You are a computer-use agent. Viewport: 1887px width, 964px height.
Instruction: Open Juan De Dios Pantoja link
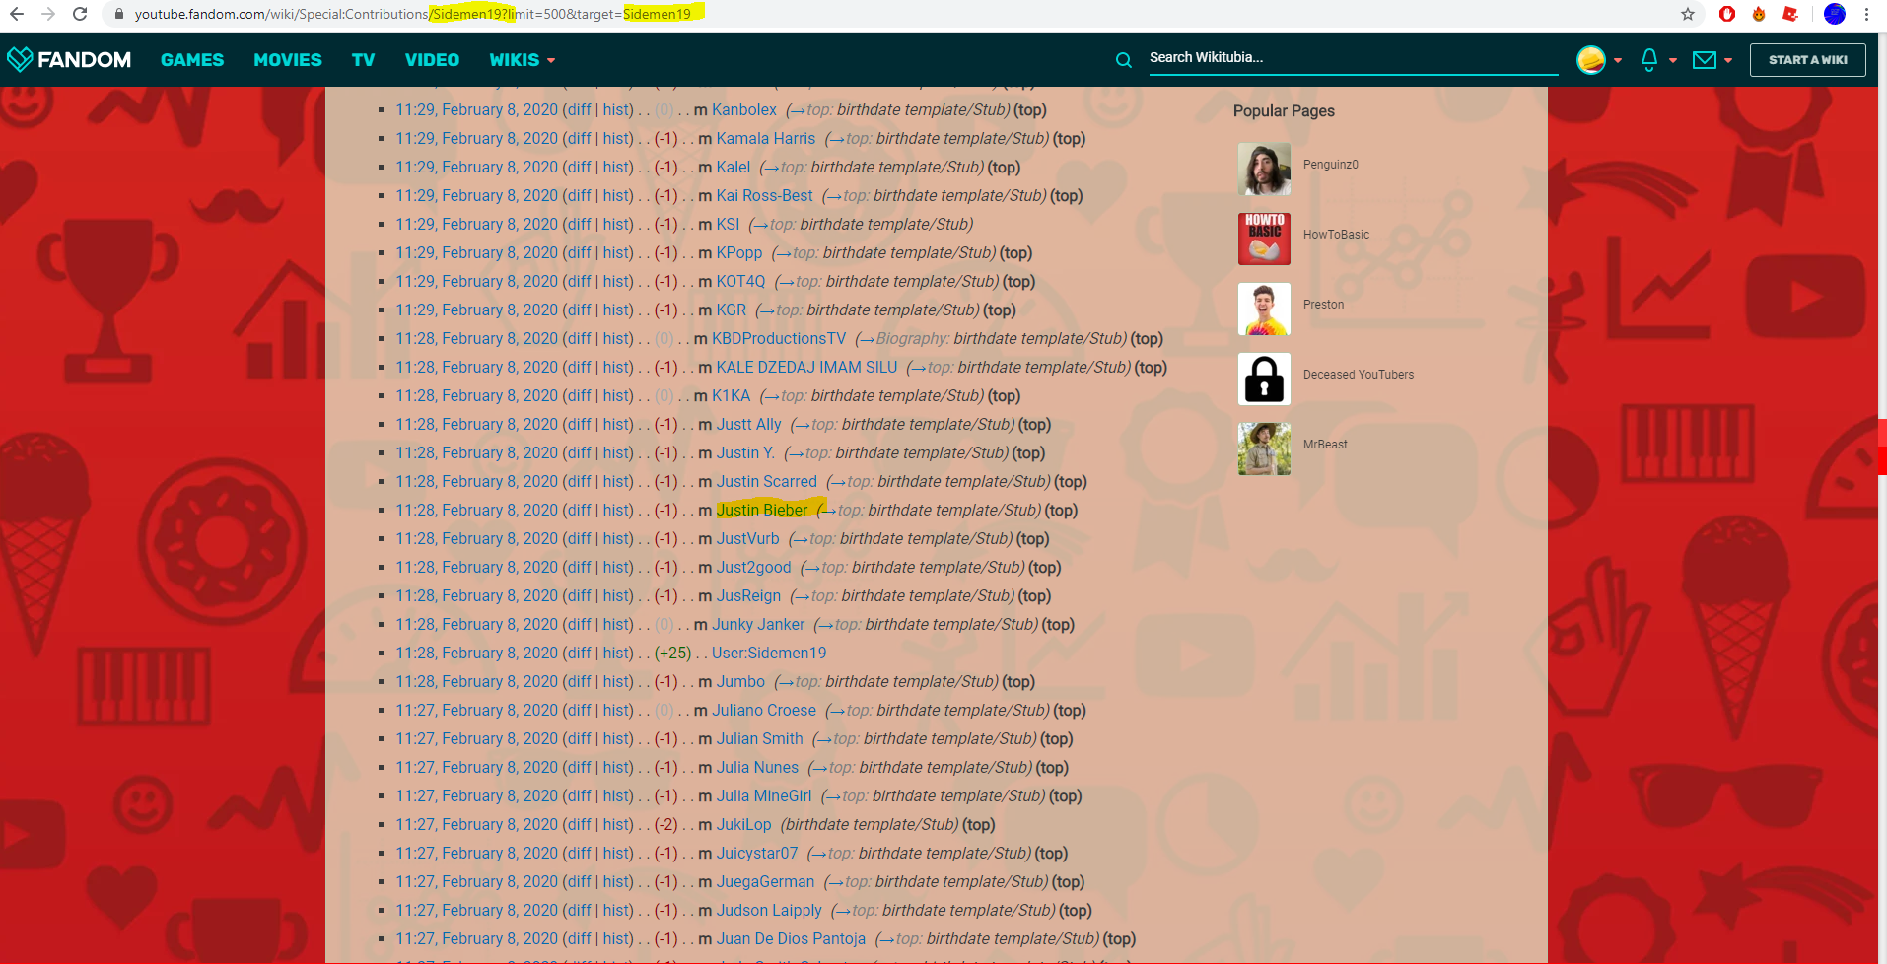791,938
